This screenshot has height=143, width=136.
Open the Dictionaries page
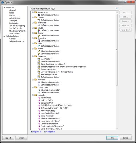click(x=14, y=23)
